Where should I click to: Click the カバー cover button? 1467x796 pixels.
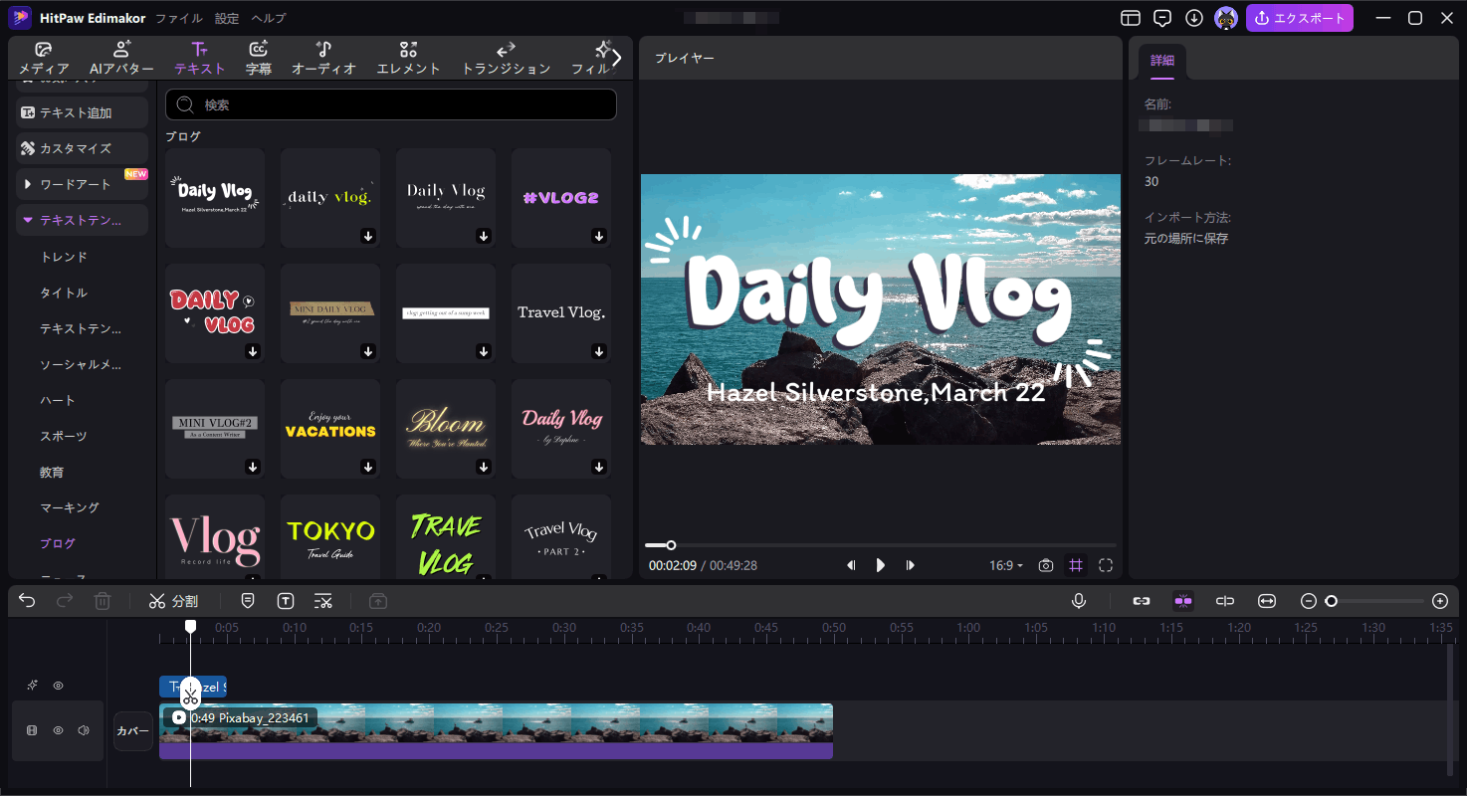(133, 731)
